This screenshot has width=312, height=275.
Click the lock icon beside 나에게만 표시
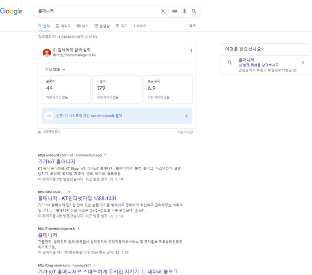tap(39, 132)
